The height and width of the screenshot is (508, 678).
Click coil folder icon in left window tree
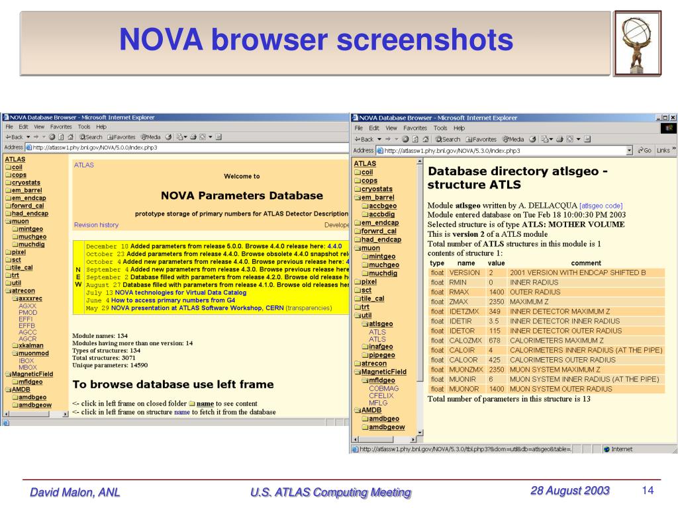pyautogui.click(x=8, y=167)
